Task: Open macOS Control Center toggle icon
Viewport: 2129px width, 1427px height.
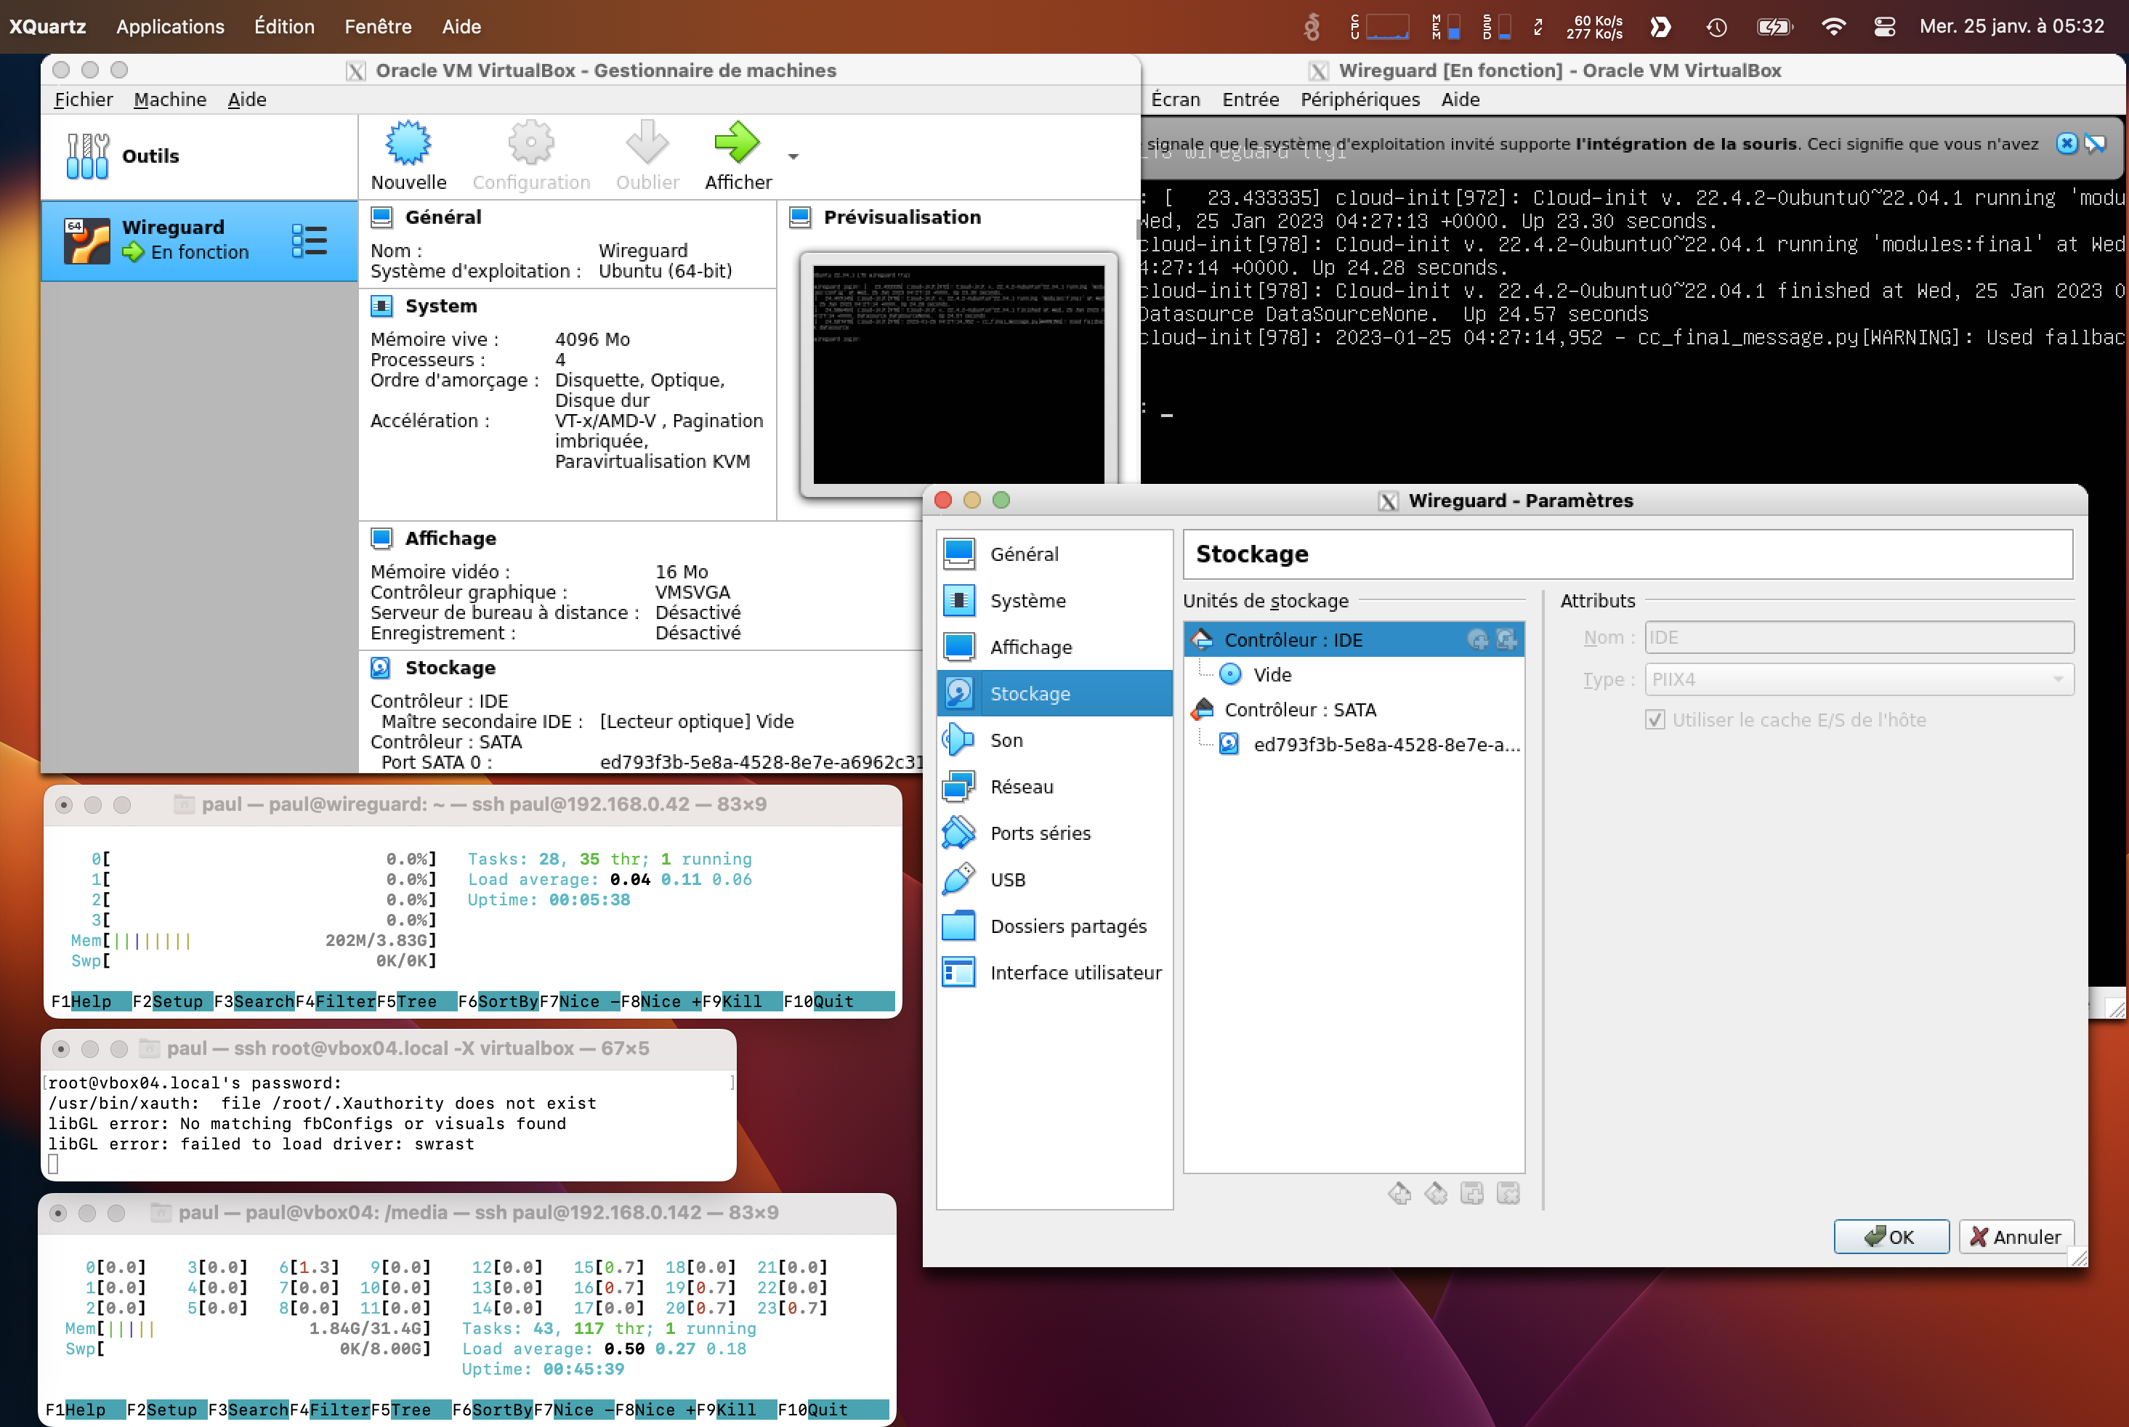Action: click(1884, 26)
